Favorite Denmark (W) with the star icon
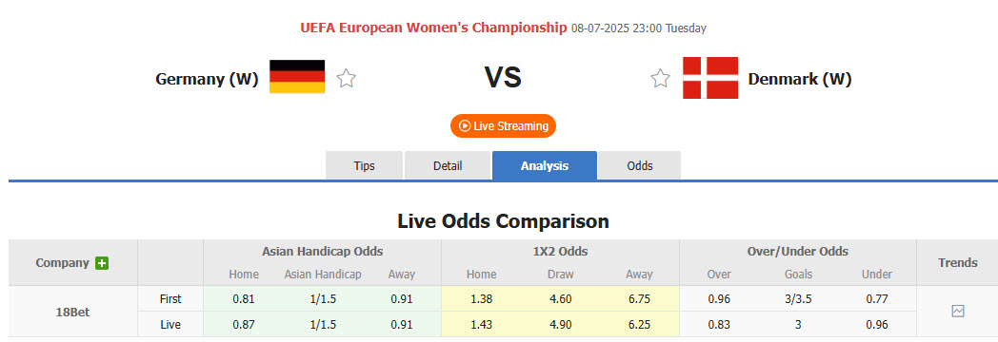 click(x=660, y=78)
